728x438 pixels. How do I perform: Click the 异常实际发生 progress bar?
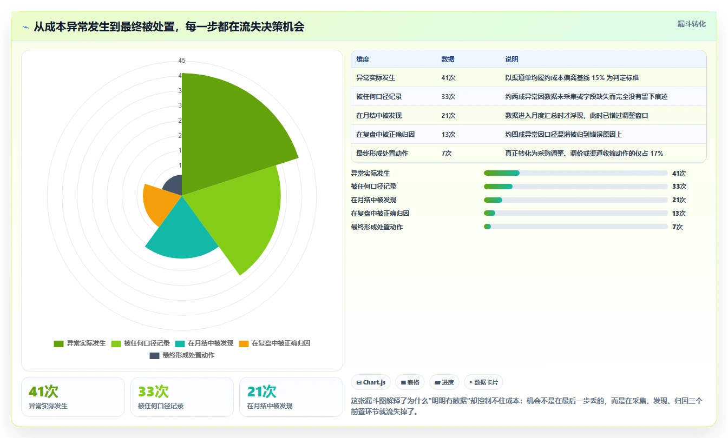[x=575, y=173]
